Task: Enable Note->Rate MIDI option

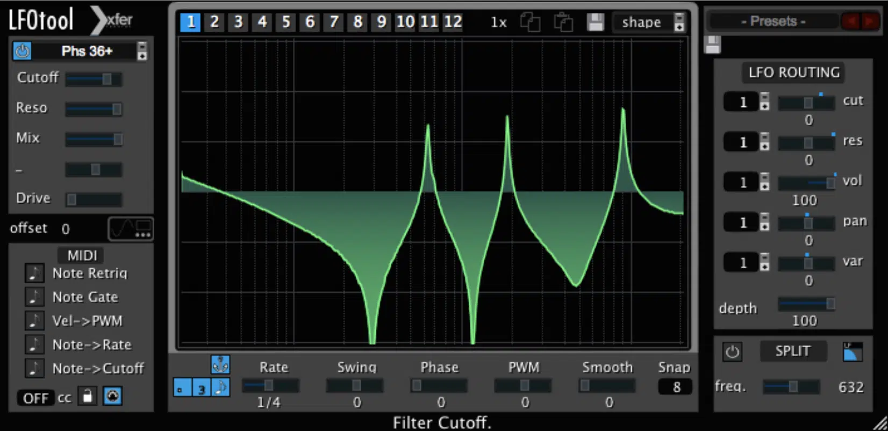Action: click(34, 344)
